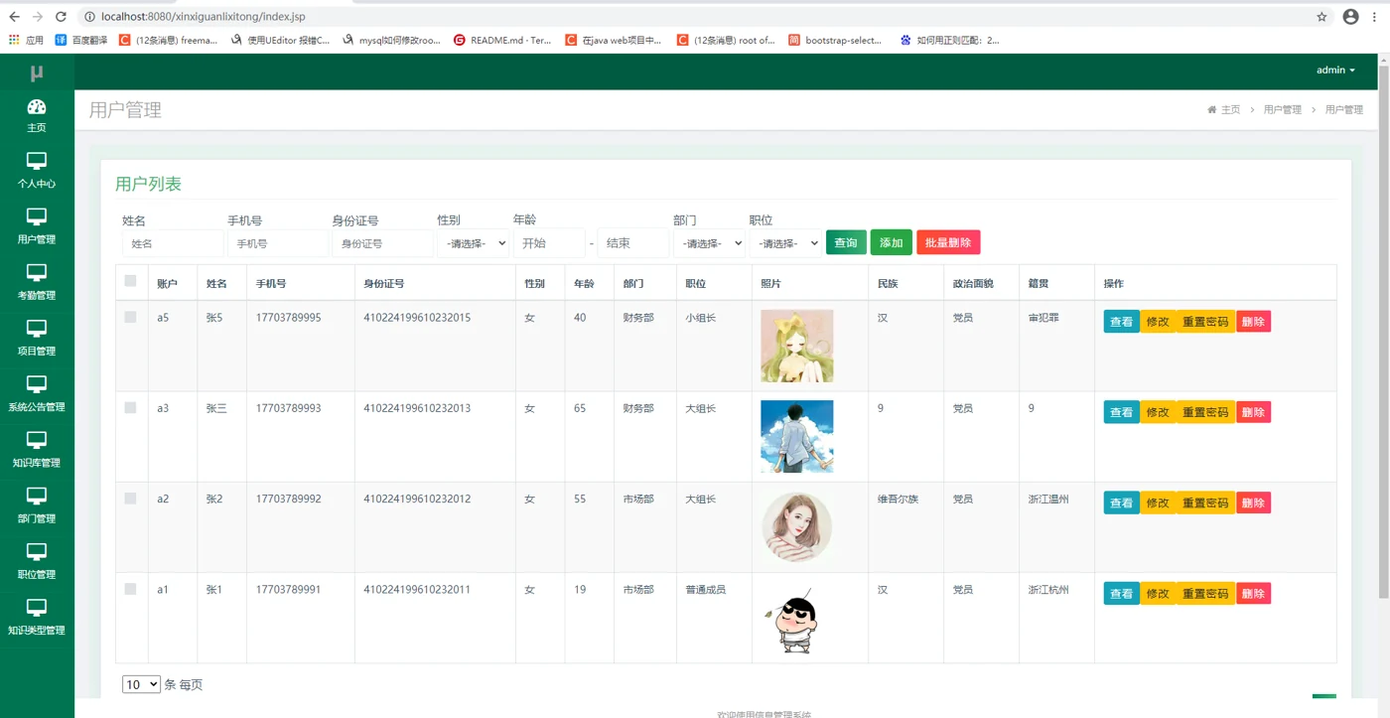
Task: Open the 性别 filter dropdown
Action: (473, 243)
